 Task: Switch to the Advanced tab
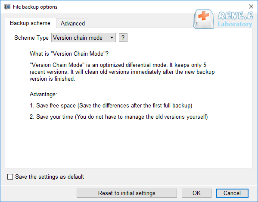coord(73,23)
